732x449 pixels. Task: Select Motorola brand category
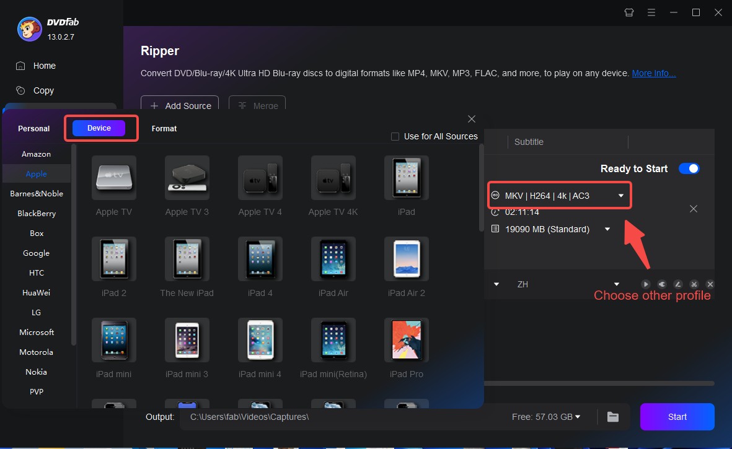click(37, 352)
